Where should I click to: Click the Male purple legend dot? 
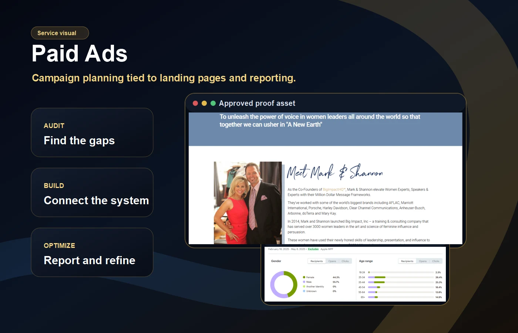click(x=304, y=282)
